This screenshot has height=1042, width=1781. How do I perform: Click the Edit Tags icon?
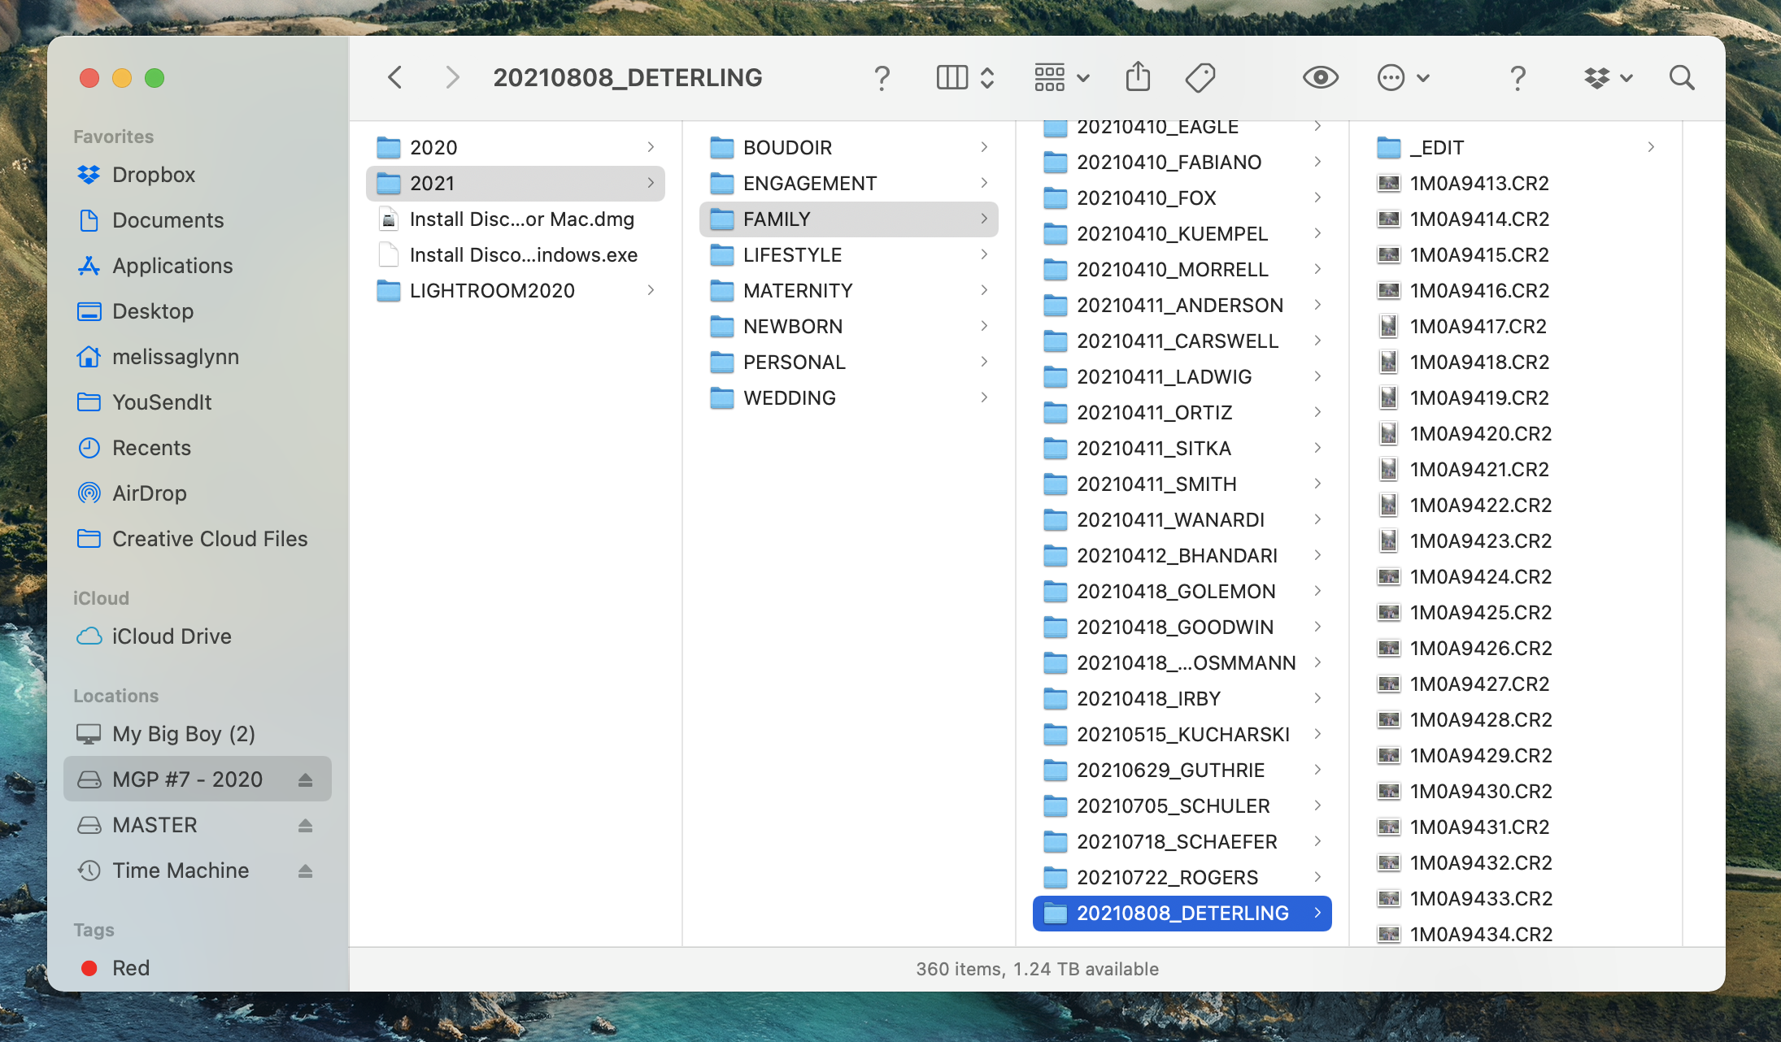[1200, 78]
